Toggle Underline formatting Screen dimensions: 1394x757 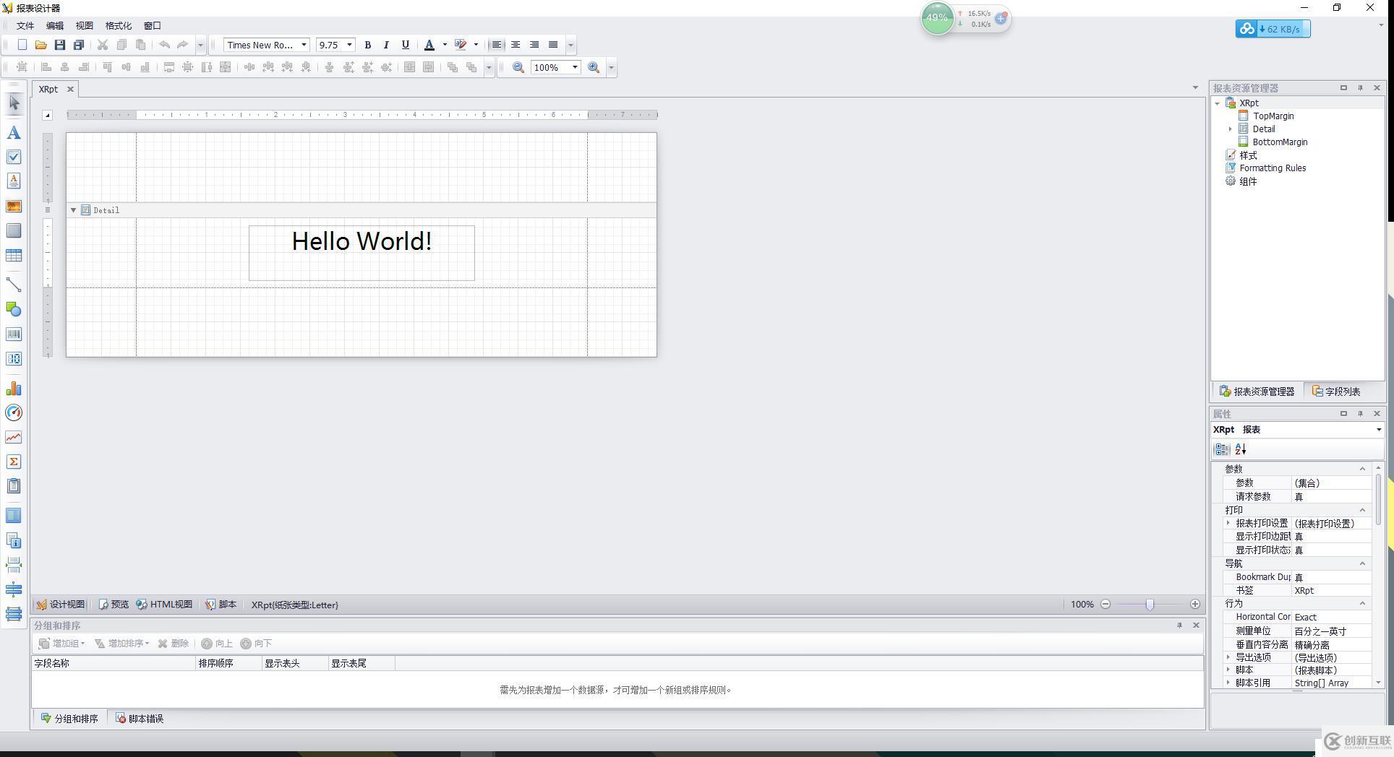coord(405,45)
